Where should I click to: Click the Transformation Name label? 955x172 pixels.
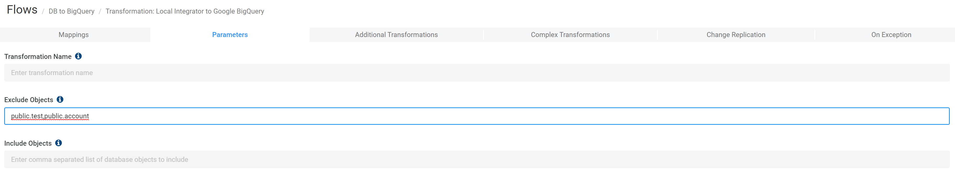[38, 57]
